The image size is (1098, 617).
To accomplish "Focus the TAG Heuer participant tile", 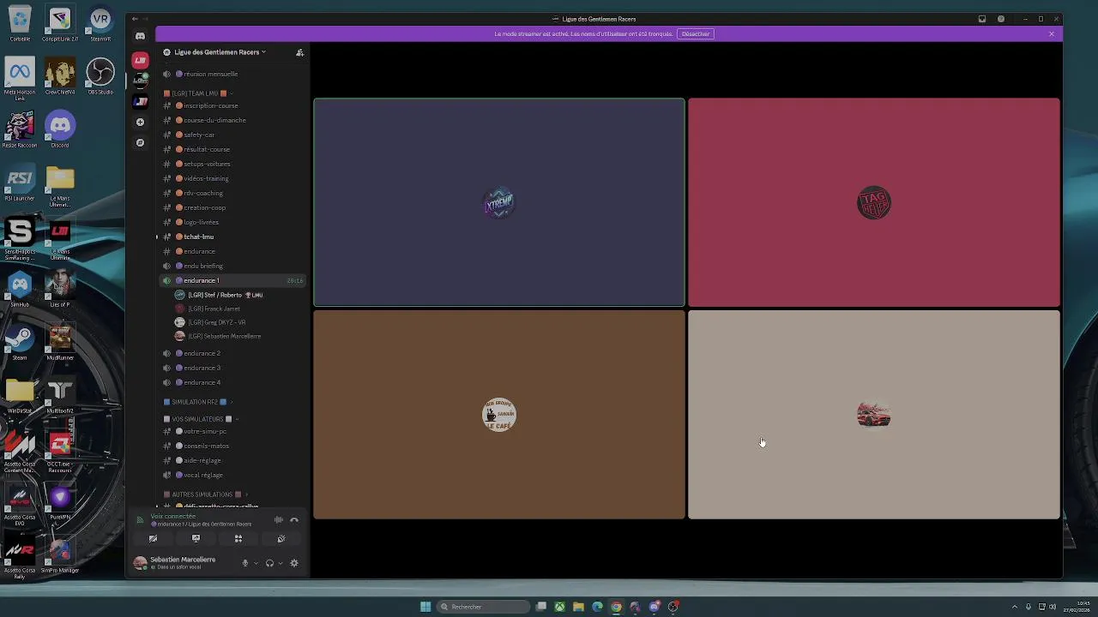I will (874, 202).
